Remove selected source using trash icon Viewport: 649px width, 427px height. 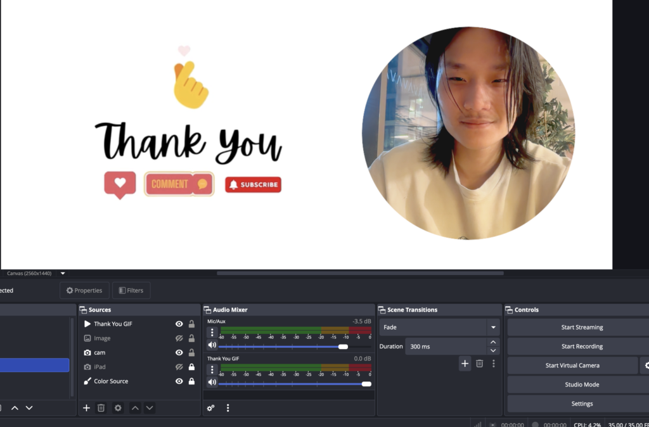[101, 408]
